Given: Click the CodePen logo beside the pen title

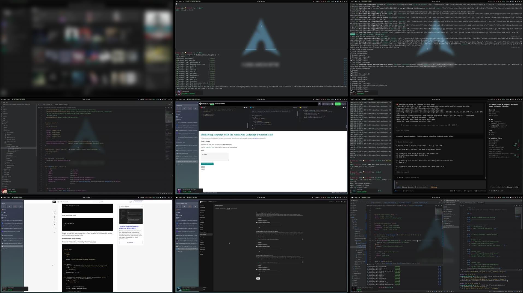Looking at the screenshot, I should pyautogui.click(x=200, y=104).
